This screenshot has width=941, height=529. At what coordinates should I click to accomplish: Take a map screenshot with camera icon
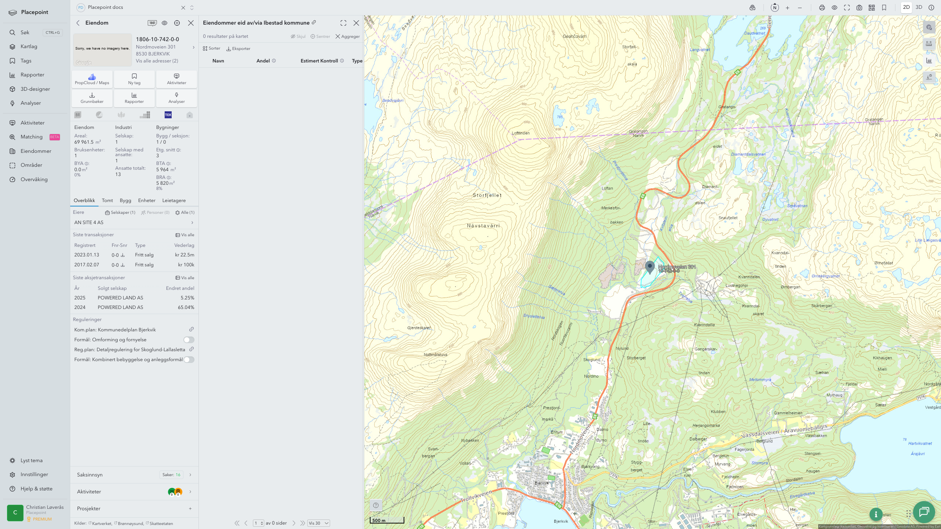tap(859, 8)
